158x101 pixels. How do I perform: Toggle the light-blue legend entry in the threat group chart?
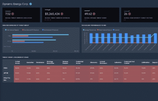click(12, 30)
